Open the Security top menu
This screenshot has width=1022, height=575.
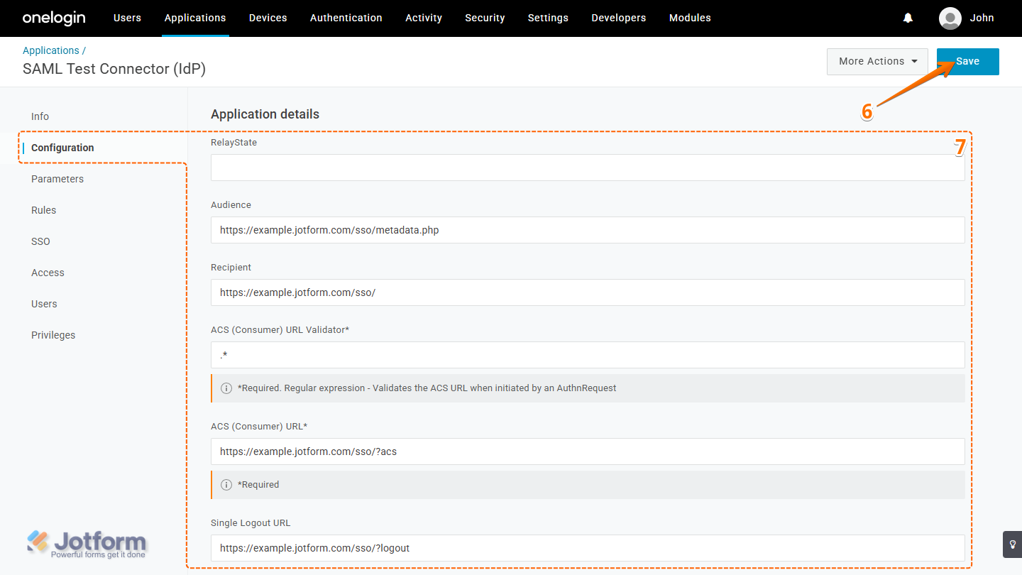click(x=485, y=18)
